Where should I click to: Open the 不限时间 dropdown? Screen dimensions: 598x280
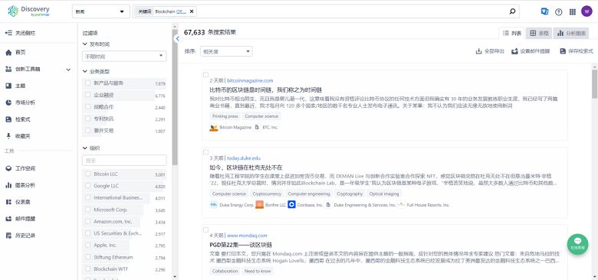coord(124,57)
